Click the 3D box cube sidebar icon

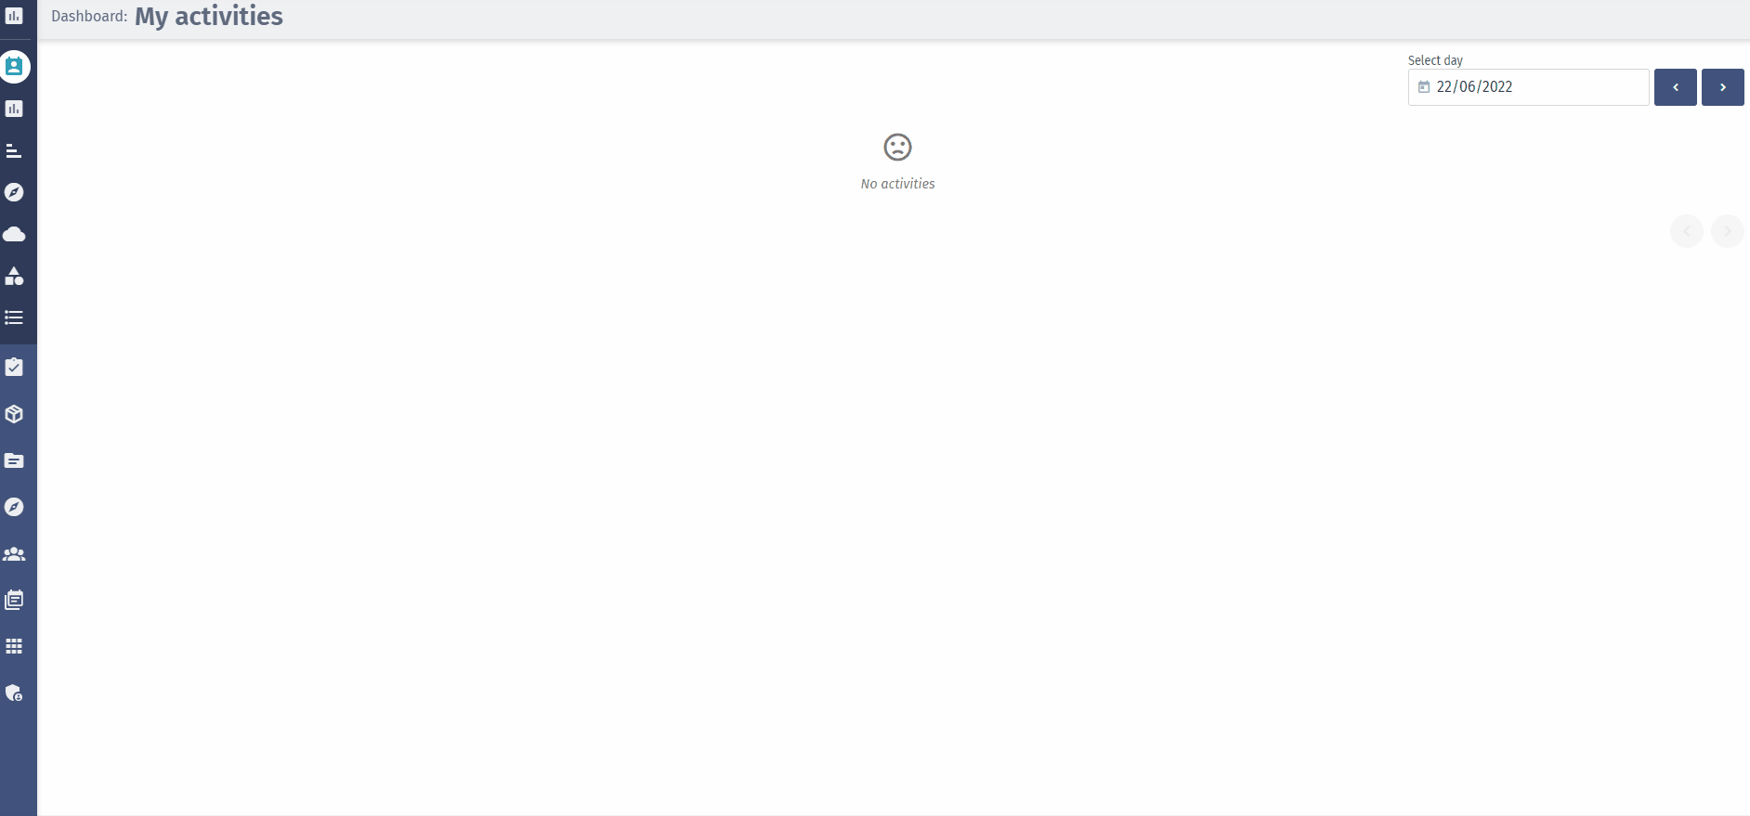click(14, 414)
